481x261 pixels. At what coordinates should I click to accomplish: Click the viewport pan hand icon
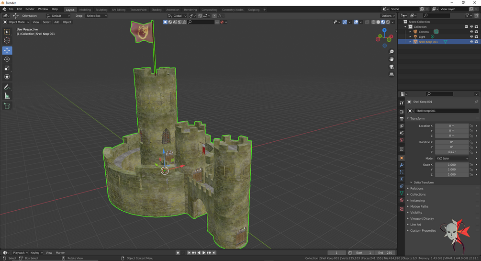pos(392,59)
